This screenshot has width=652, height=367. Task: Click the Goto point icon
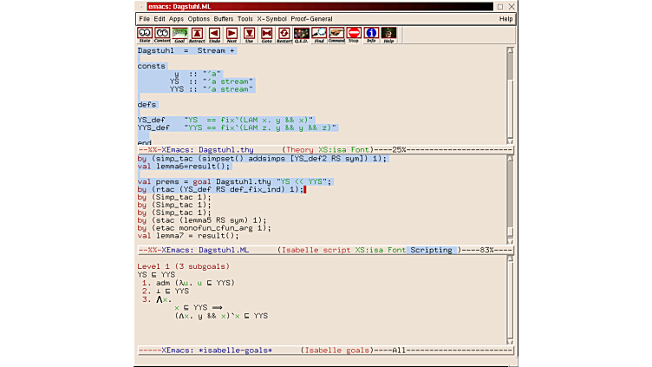point(266,34)
